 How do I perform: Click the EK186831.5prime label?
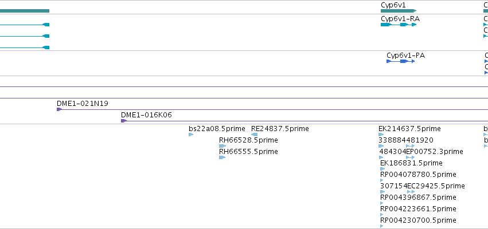pyautogui.click(x=411, y=163)
